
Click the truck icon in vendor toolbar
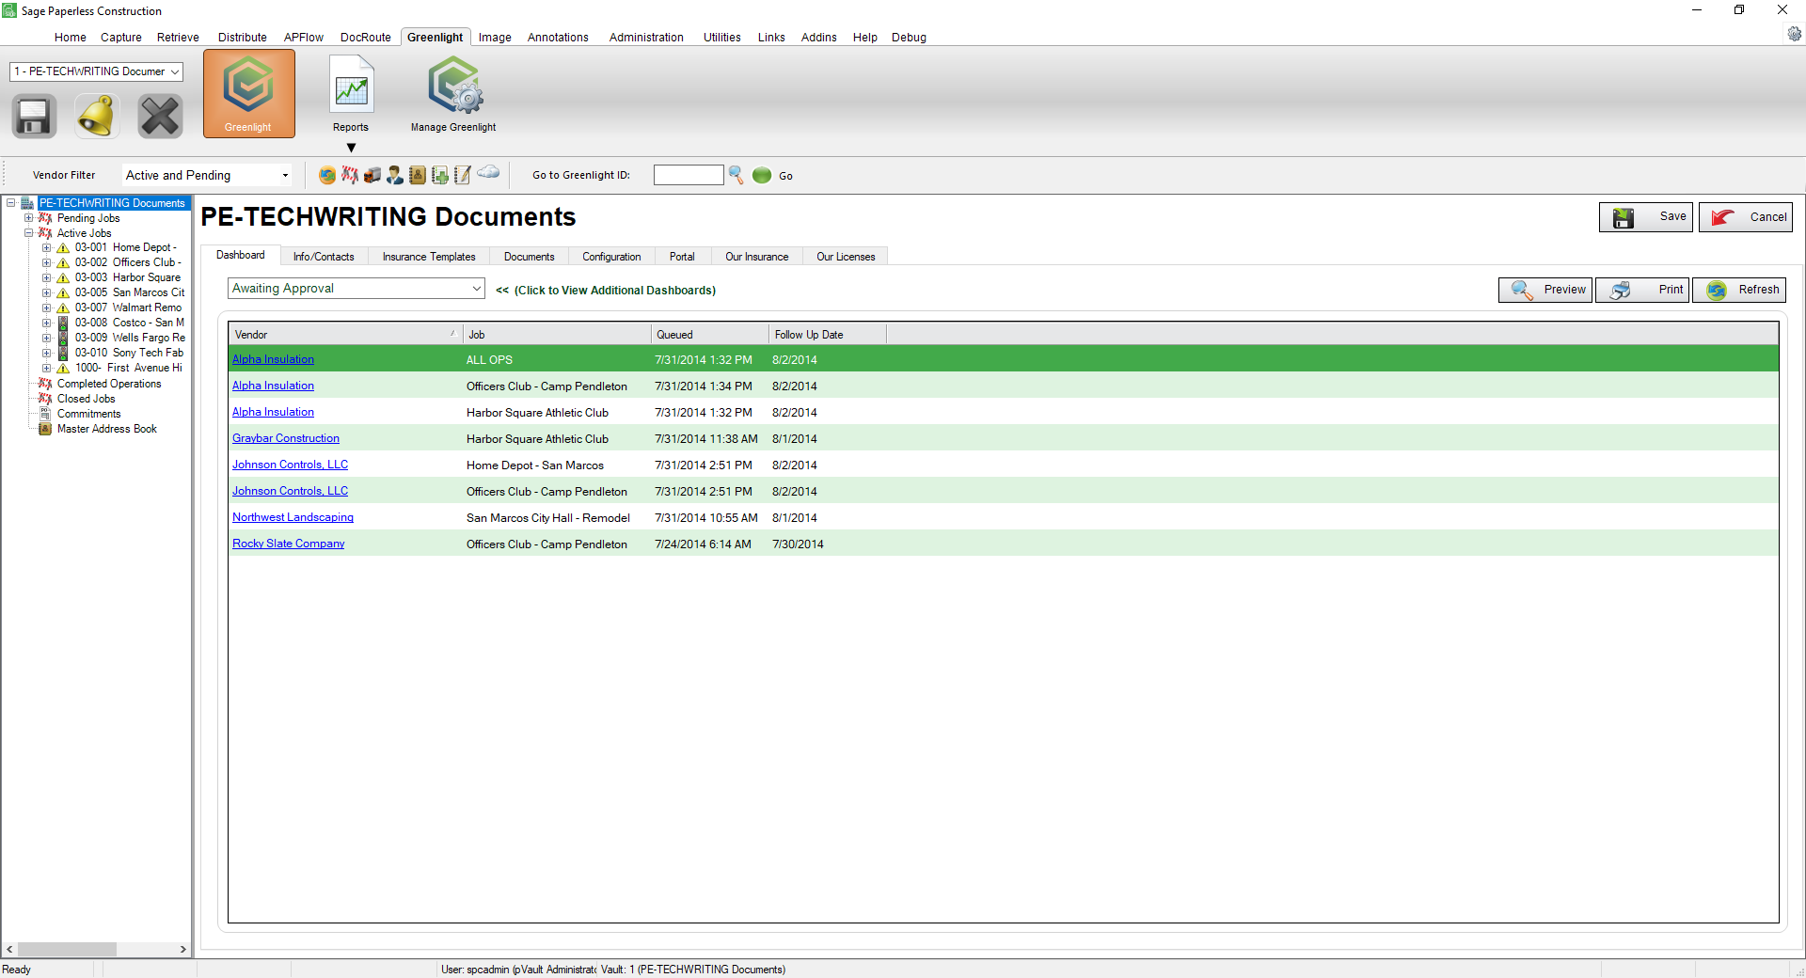[372, 175]
